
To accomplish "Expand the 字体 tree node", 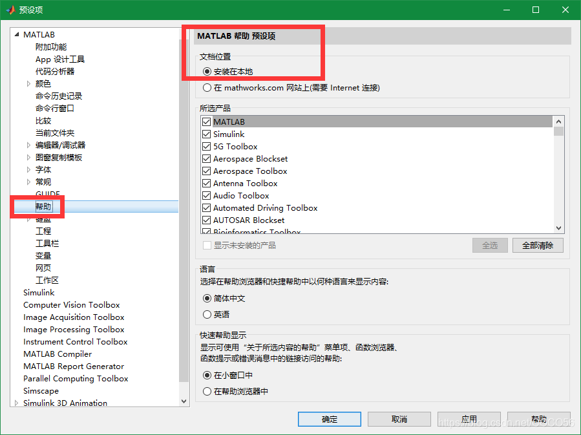I will [28, 170].
